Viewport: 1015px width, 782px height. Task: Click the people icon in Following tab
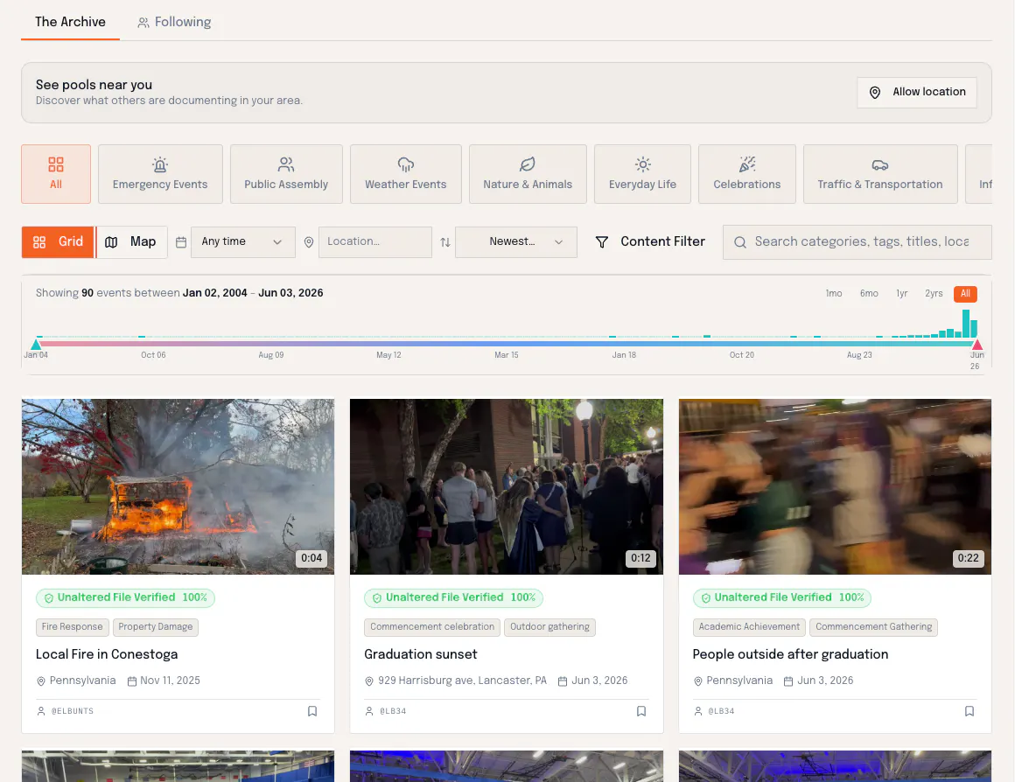tap(143, 23)
